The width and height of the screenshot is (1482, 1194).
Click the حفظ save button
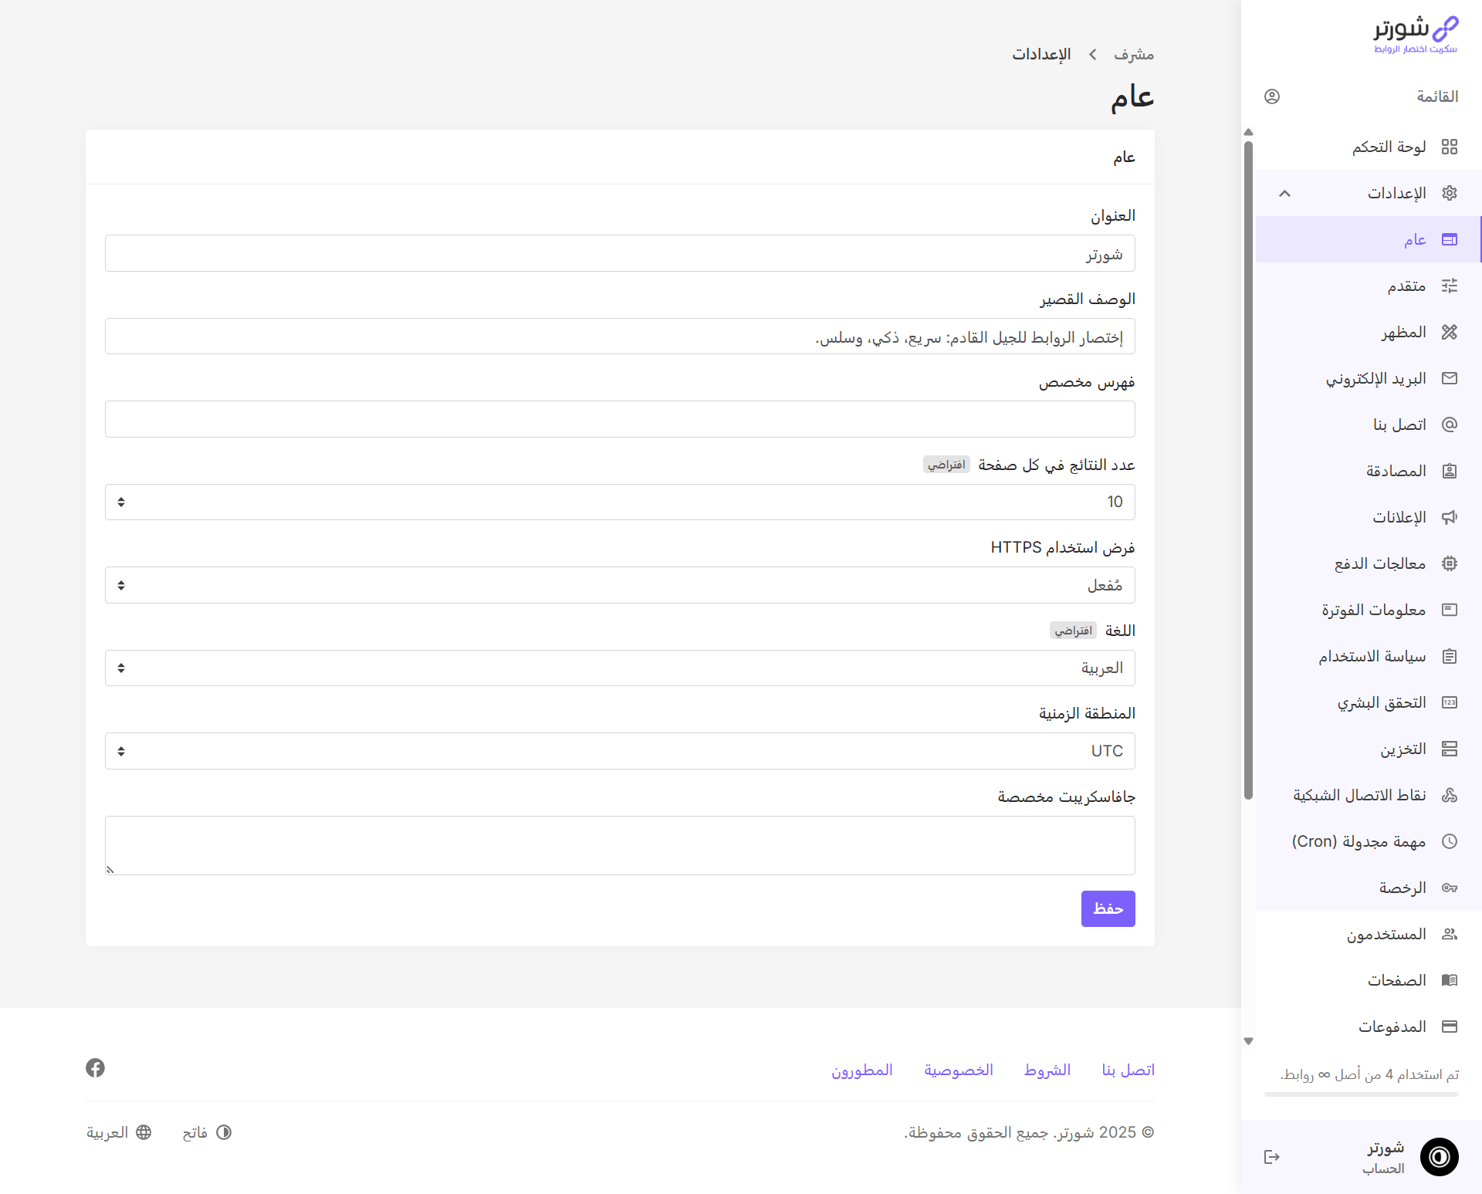click(x=1108, y=908)
